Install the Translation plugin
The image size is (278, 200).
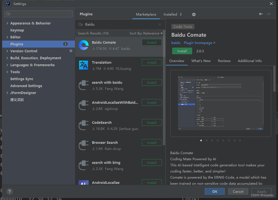point(152,63)
